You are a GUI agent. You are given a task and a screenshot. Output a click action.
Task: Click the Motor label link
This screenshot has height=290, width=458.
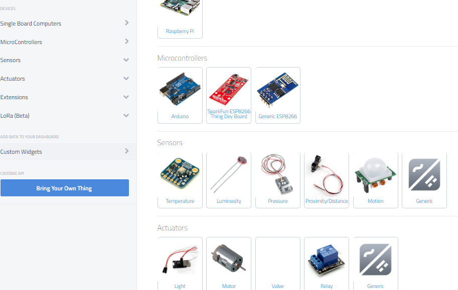(x=229, y=286)
